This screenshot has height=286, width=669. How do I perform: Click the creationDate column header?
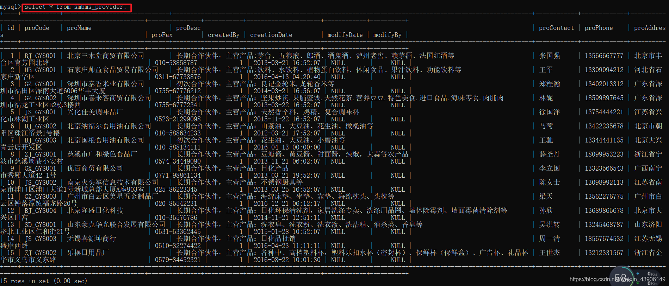coord(271,35)
